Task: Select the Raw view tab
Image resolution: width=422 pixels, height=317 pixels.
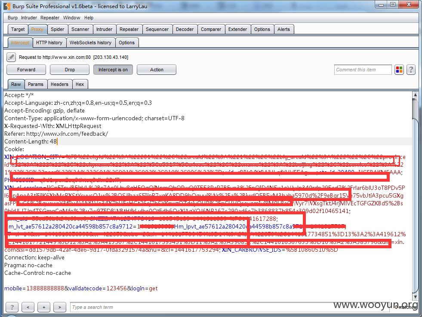Action: coord(16,84)
